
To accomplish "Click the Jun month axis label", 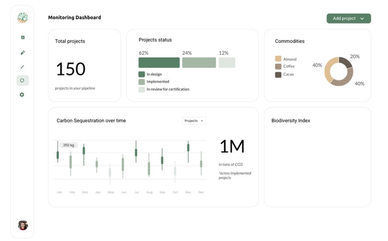I will [x=124, y=192].
